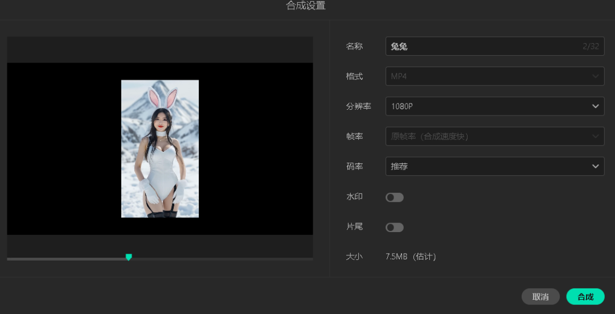Click the video preview image
Viewport: 615px width, 314px height.
click(x=160, y=148)
